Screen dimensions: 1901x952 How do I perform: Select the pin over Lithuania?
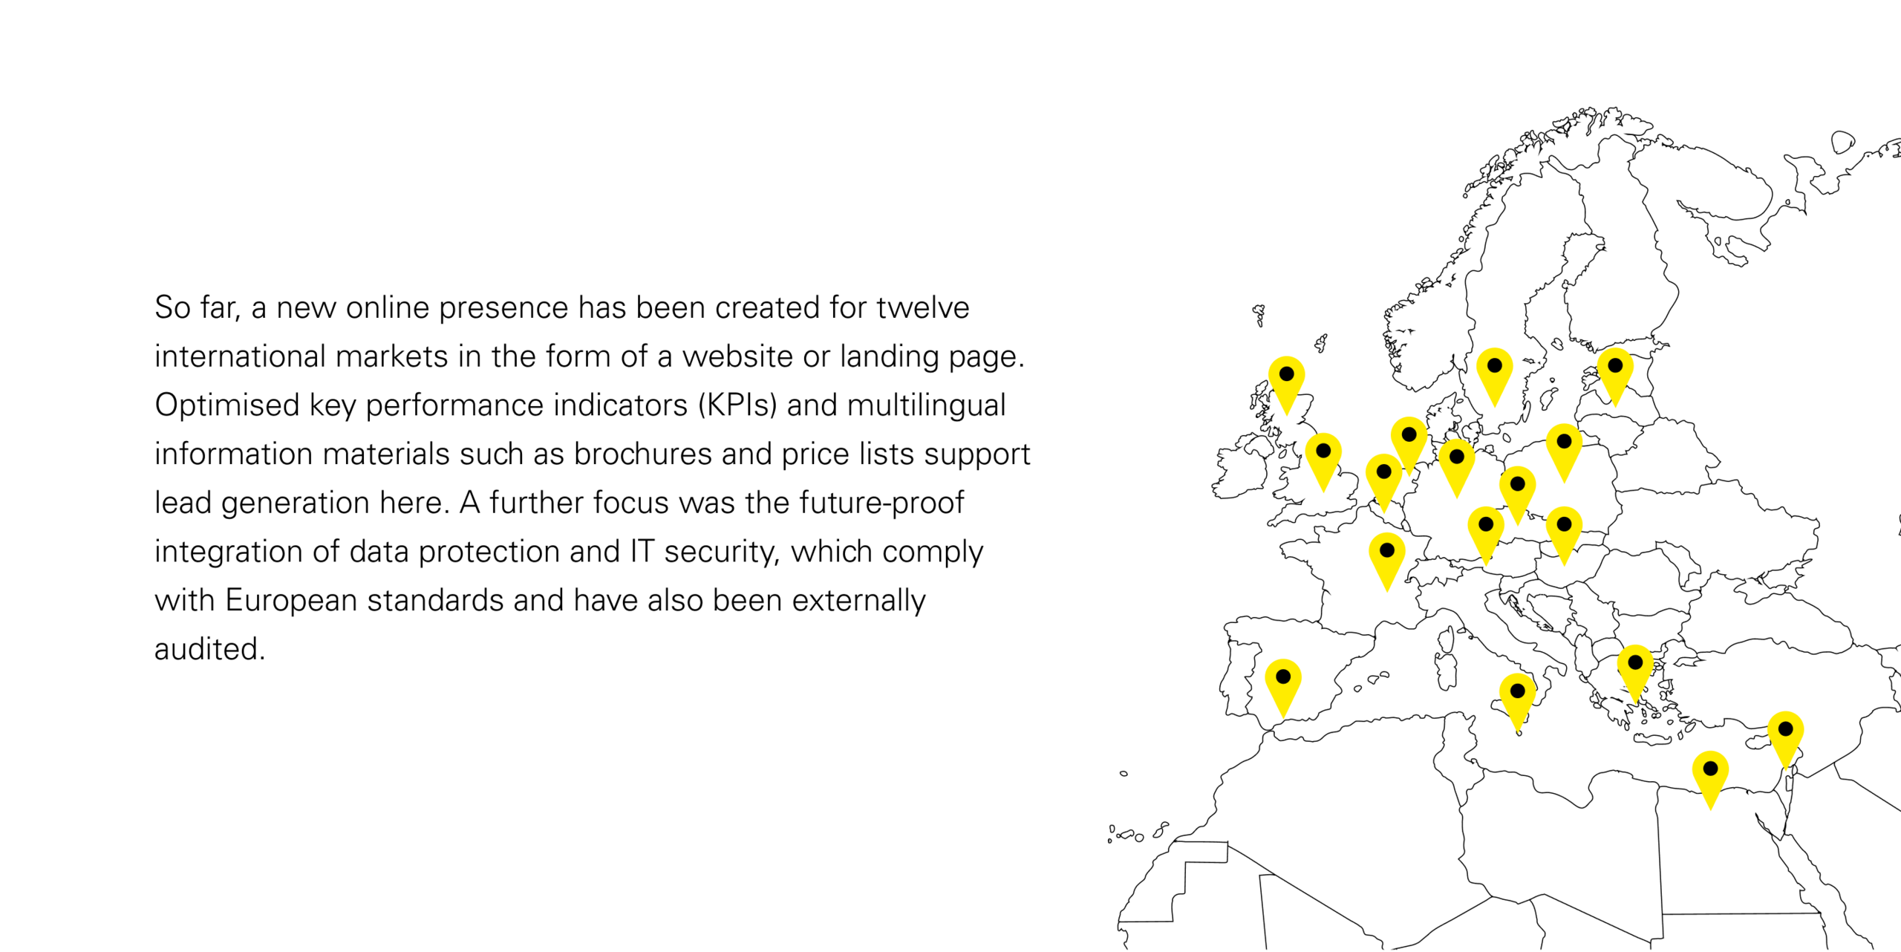tap(1564, 451)
